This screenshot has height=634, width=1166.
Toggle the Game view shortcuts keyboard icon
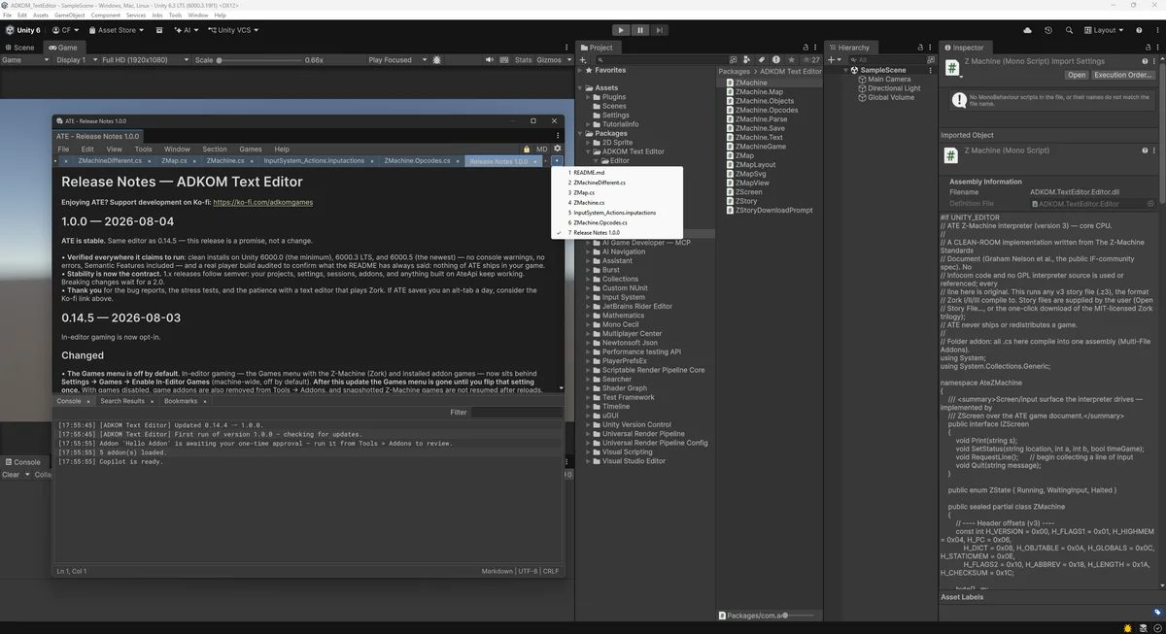coord(502,60)
